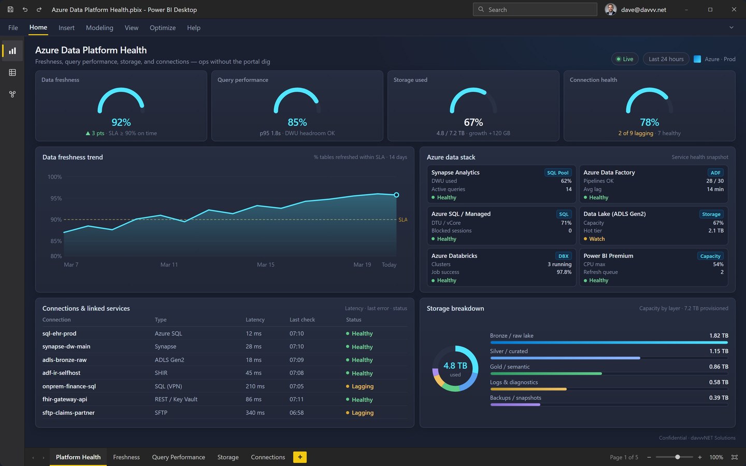
Task: Go to previous page tabs arrow
Action: click(33, 457)
